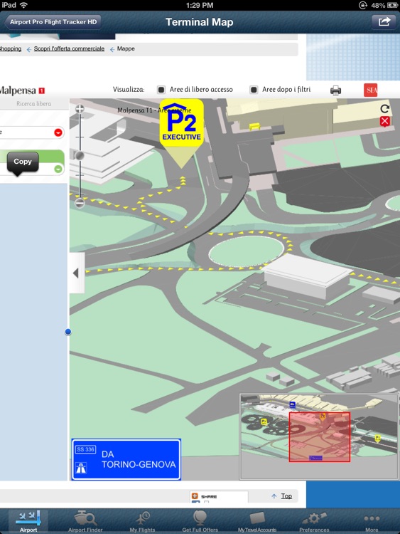Open the My Flights tab

[x=142, y=521]
